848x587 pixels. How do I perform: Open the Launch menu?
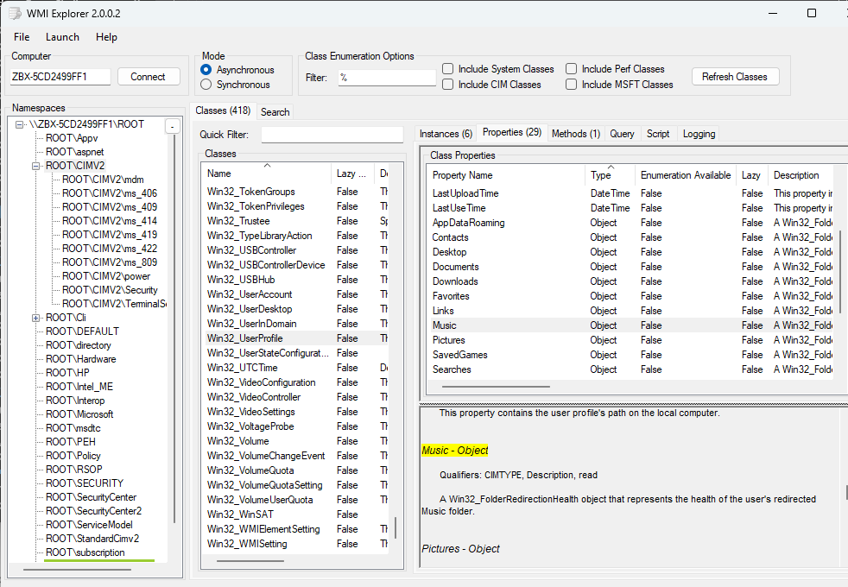coord(62,37)
